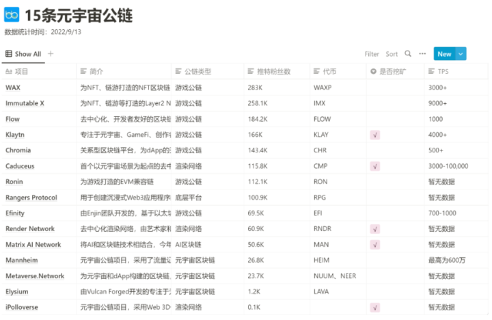Open the Render Network entry

(x=30, y=229)
